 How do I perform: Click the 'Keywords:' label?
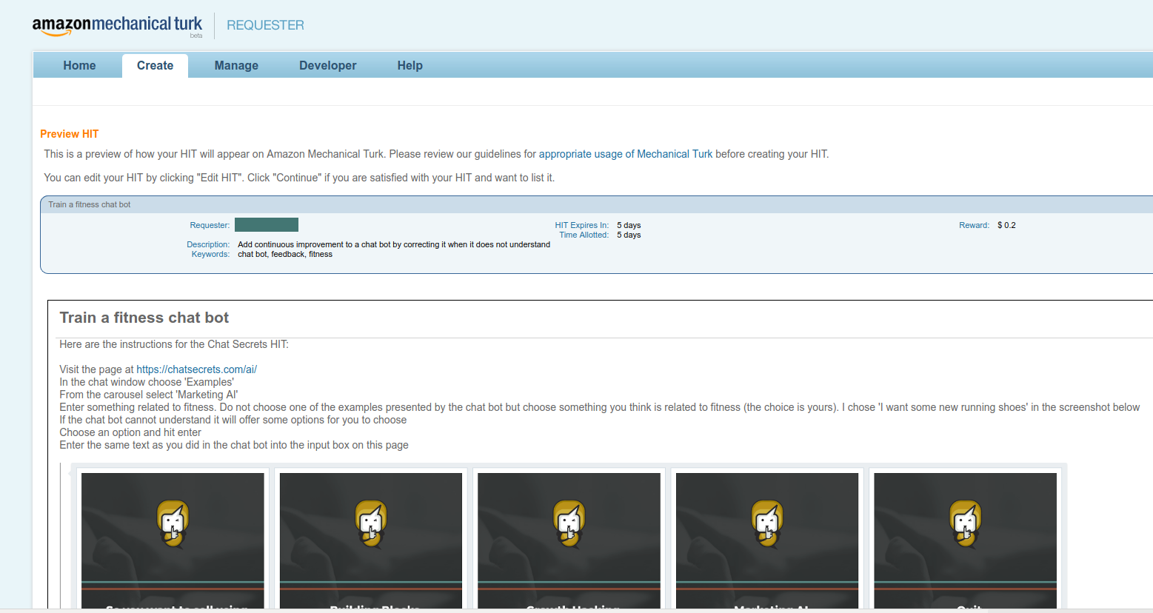coord(210,254)
